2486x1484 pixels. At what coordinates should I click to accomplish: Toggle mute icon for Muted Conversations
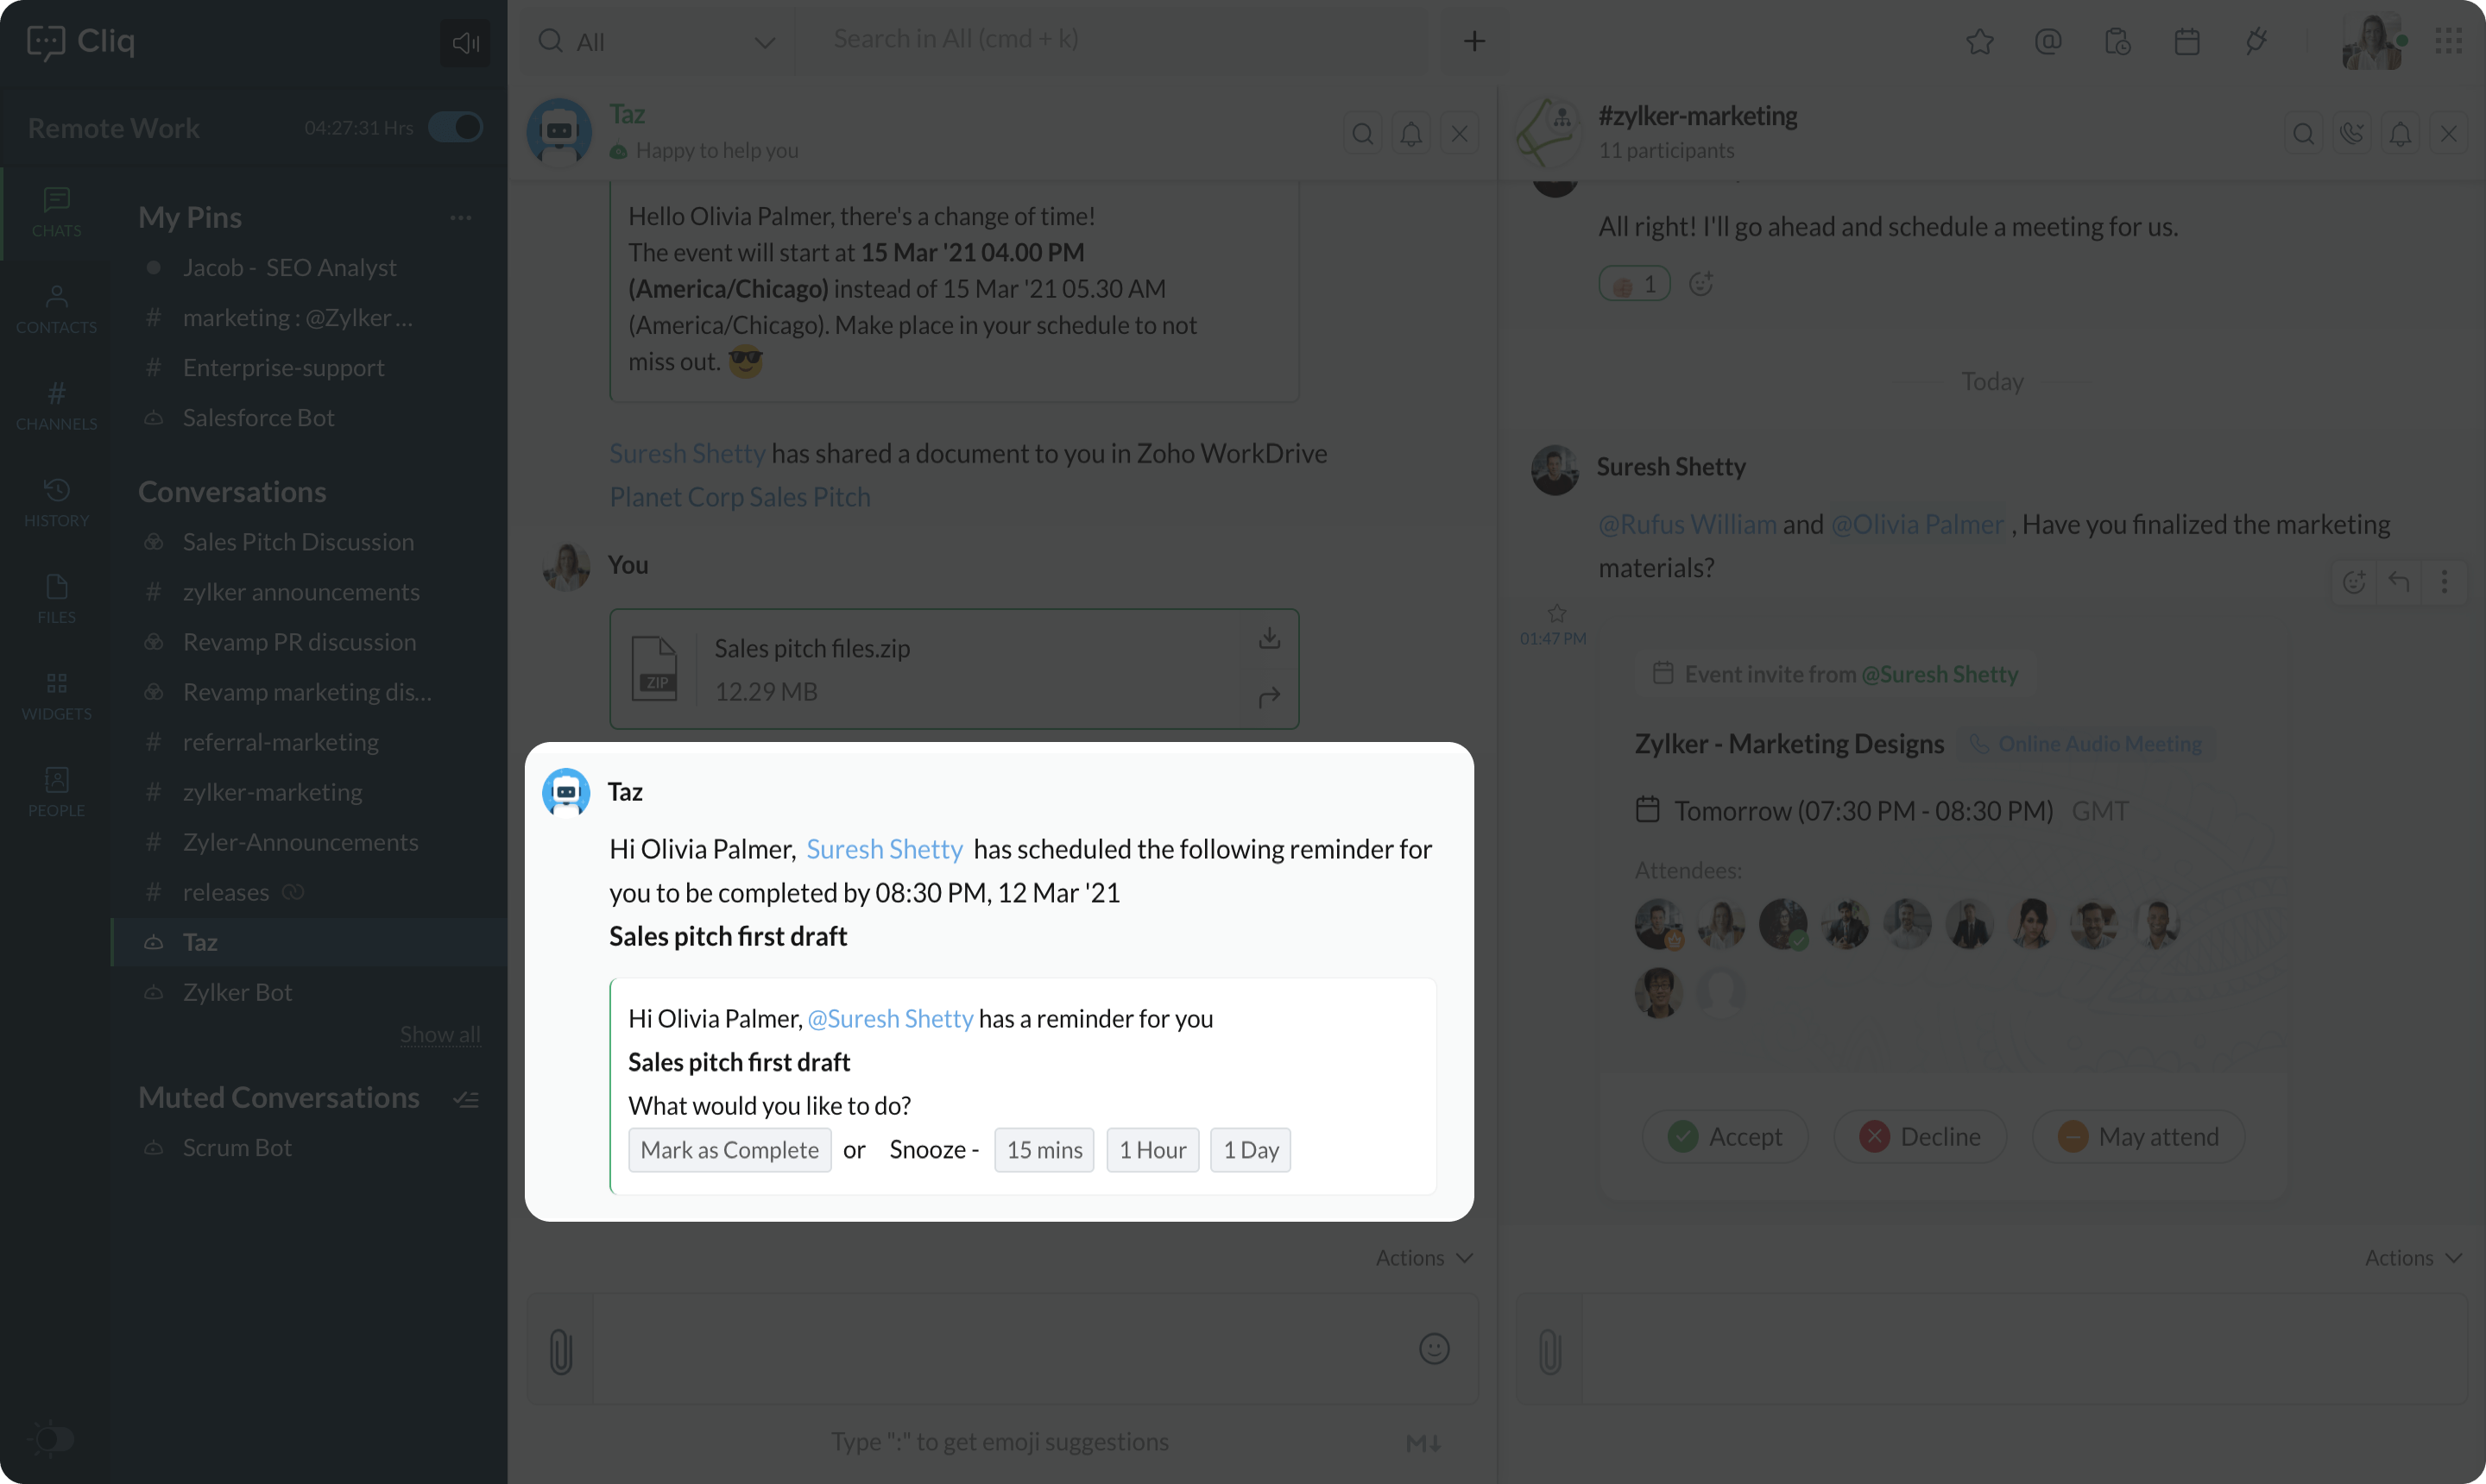[x=466, y=1096]
